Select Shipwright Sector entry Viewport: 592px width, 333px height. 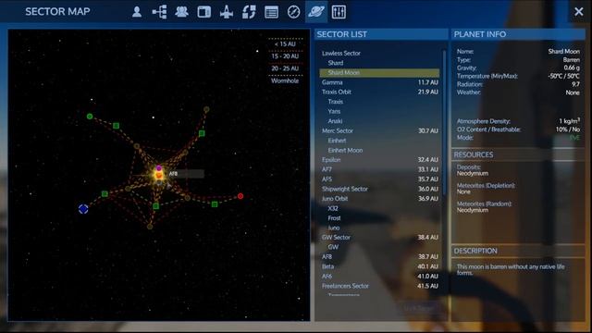click(x=379, y=189)
